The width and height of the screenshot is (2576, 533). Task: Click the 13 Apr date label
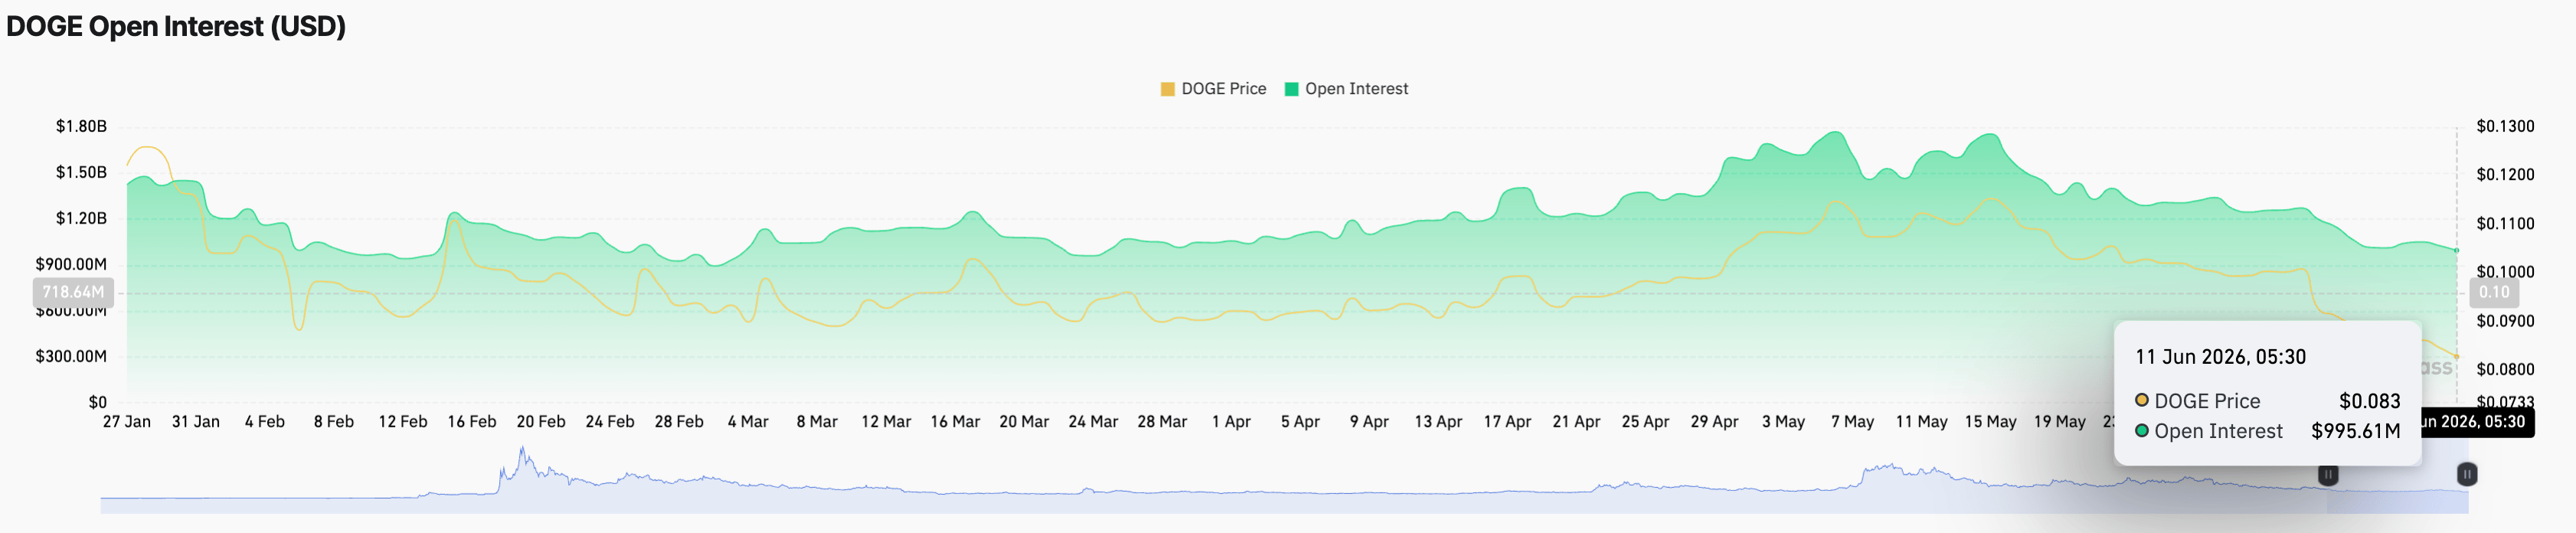tap(1438, 422)
